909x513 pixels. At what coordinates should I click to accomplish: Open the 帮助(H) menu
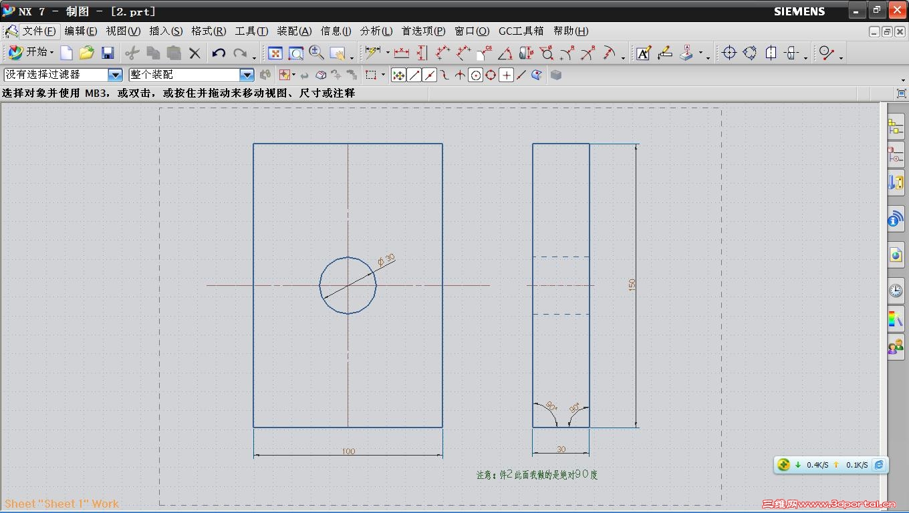[x=571, y=31]
